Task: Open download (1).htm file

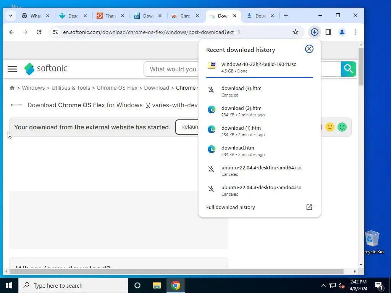Action: 259,131
